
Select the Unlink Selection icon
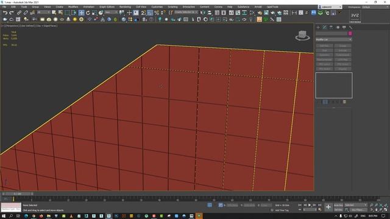[x=26, y=13]
